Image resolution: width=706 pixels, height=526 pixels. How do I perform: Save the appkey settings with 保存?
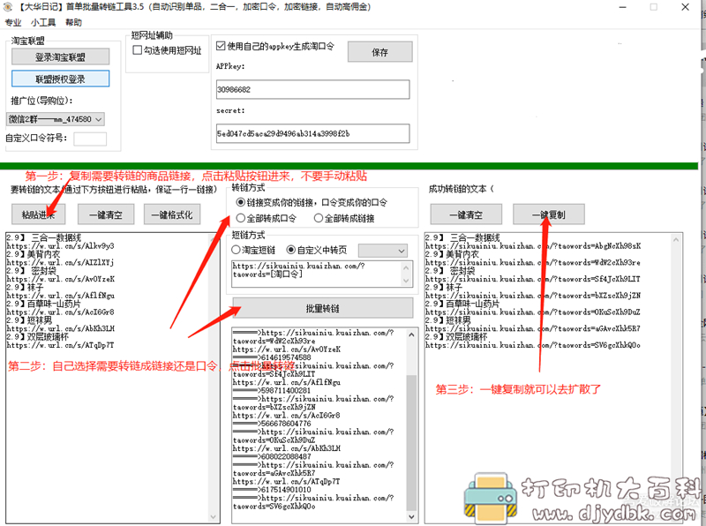point(380,52)
